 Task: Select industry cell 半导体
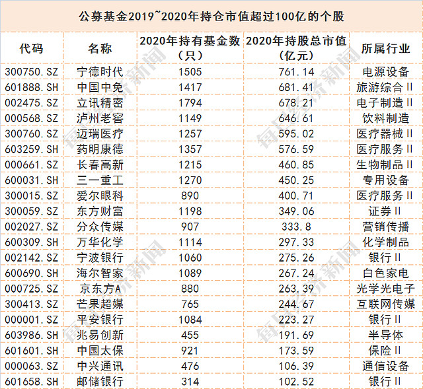pyautogui.click(x=386, y=336)
